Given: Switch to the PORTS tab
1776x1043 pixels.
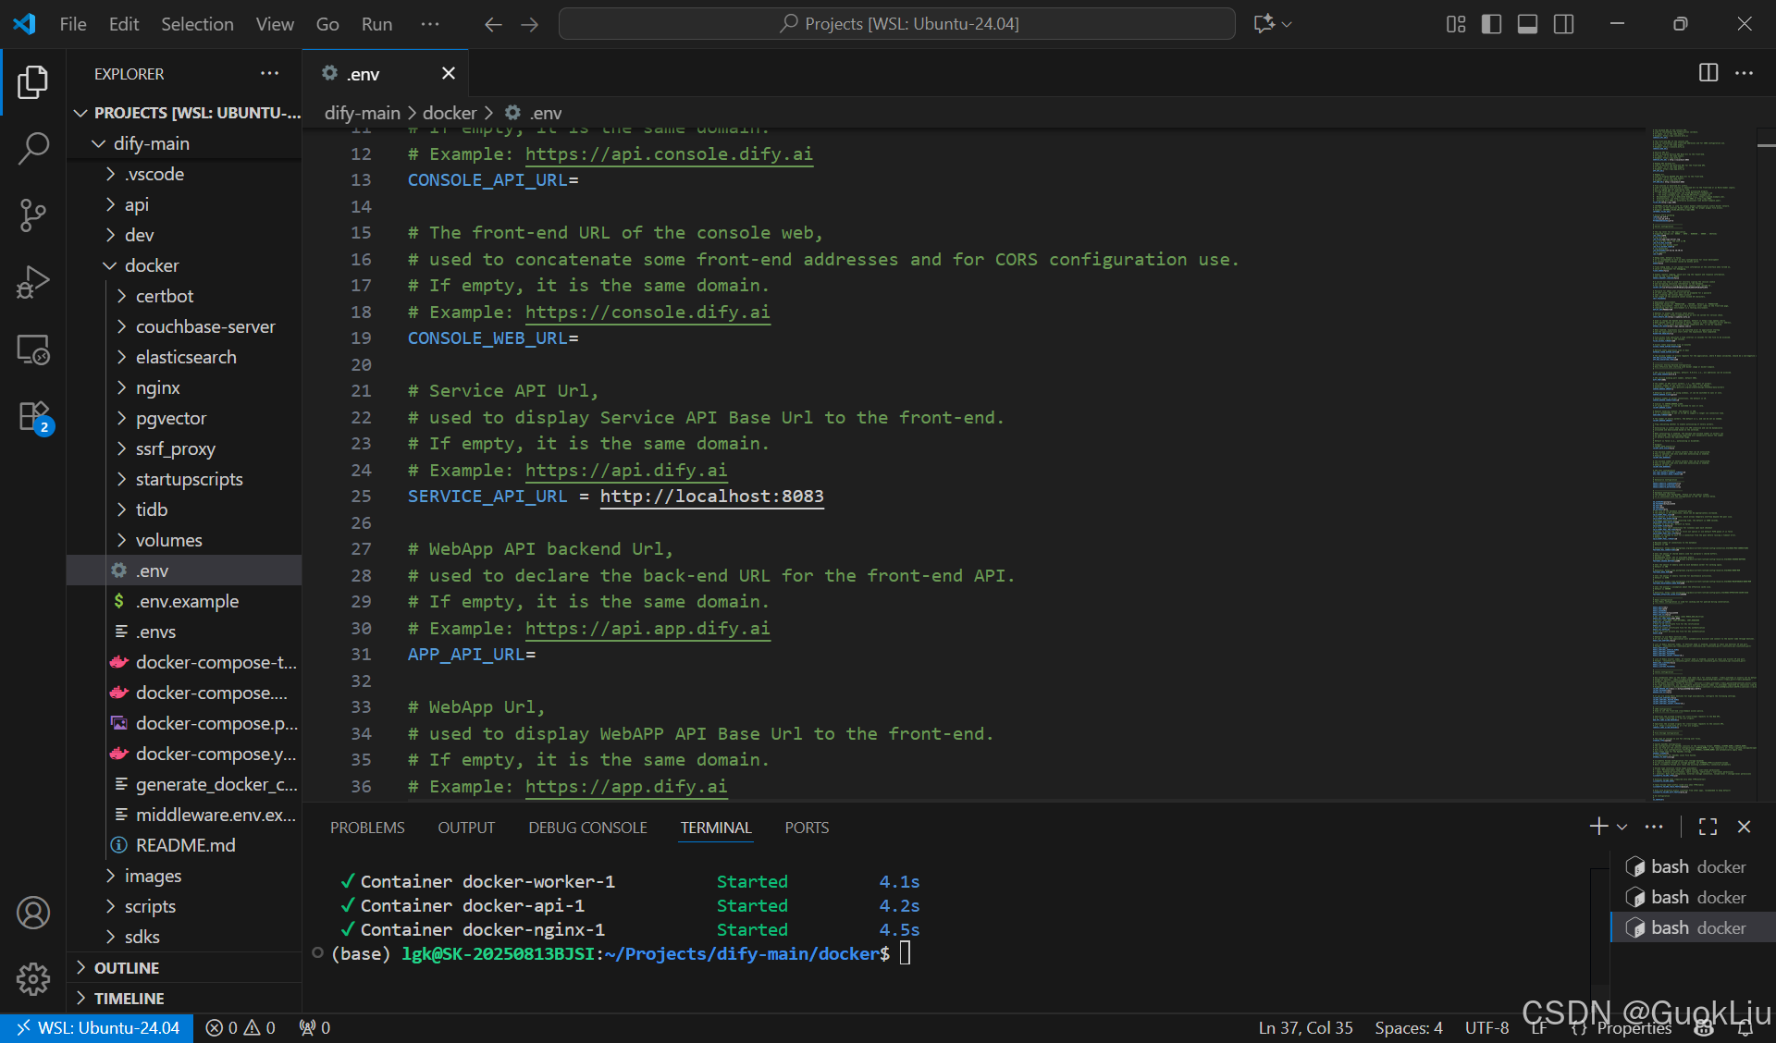Looking at the screenshot, I should point(807,828).
